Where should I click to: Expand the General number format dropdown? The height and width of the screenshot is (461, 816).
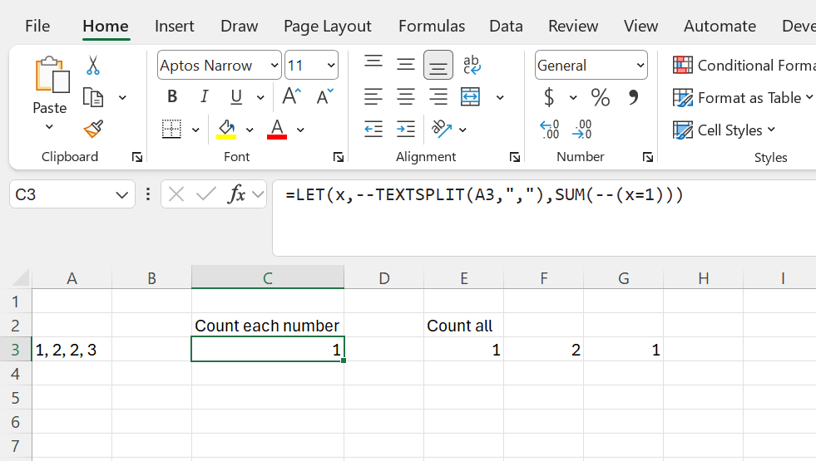tap(640, 65)
